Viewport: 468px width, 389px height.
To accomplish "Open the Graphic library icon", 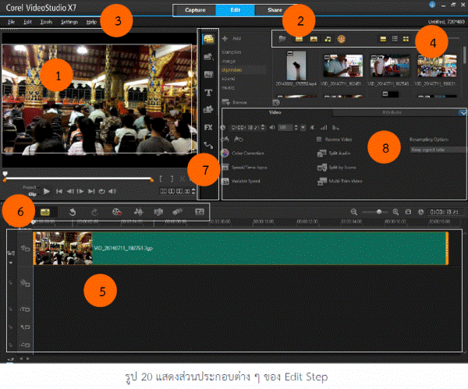I will pyautogui.click(x=208, y=109).
